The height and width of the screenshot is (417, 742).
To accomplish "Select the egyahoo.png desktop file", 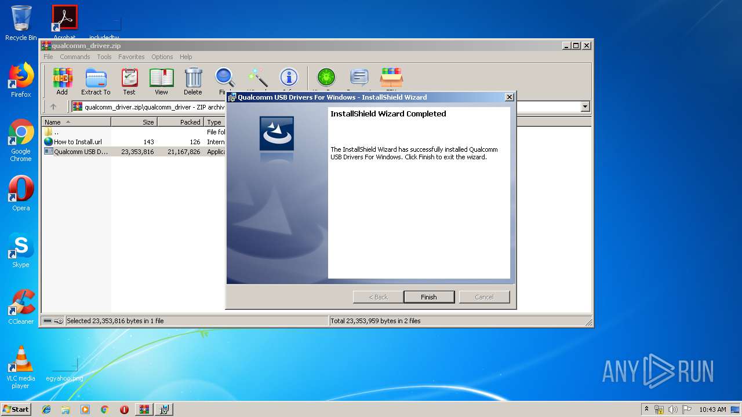I will click(x=64, y=370).
